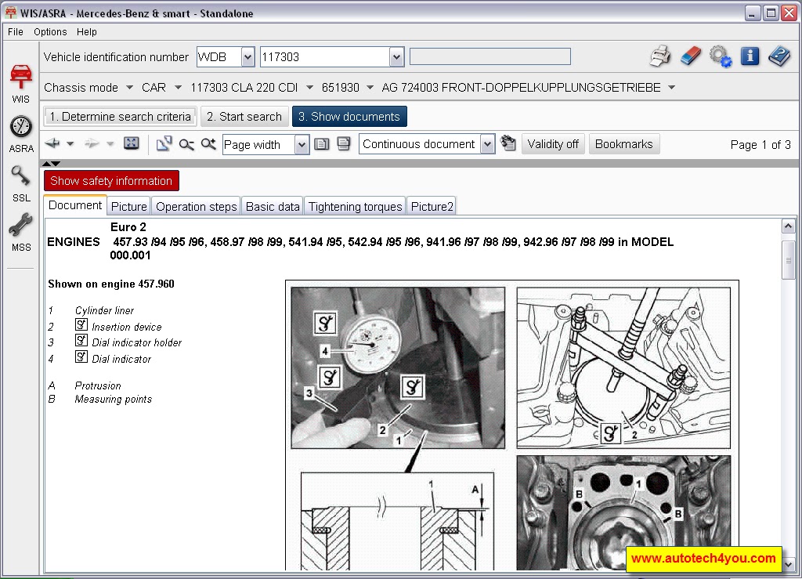Zoom out with magnifier minus
802x579 pixels.
[x=186, y=144]
